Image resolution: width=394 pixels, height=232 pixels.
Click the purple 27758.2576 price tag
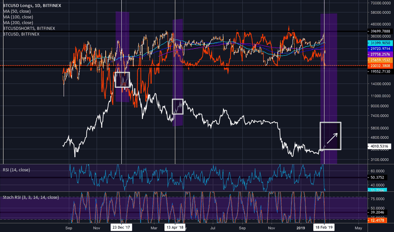380,54
